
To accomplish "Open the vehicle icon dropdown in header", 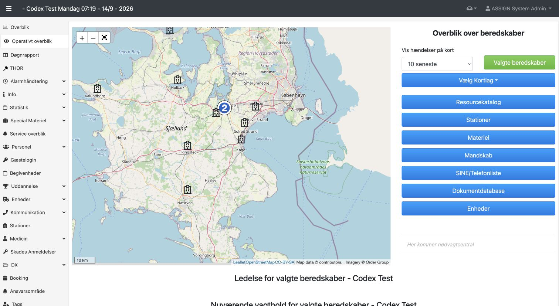I will [471, 8].
